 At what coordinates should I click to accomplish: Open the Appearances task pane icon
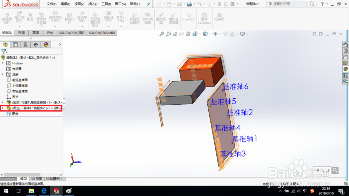pos(346,69)
